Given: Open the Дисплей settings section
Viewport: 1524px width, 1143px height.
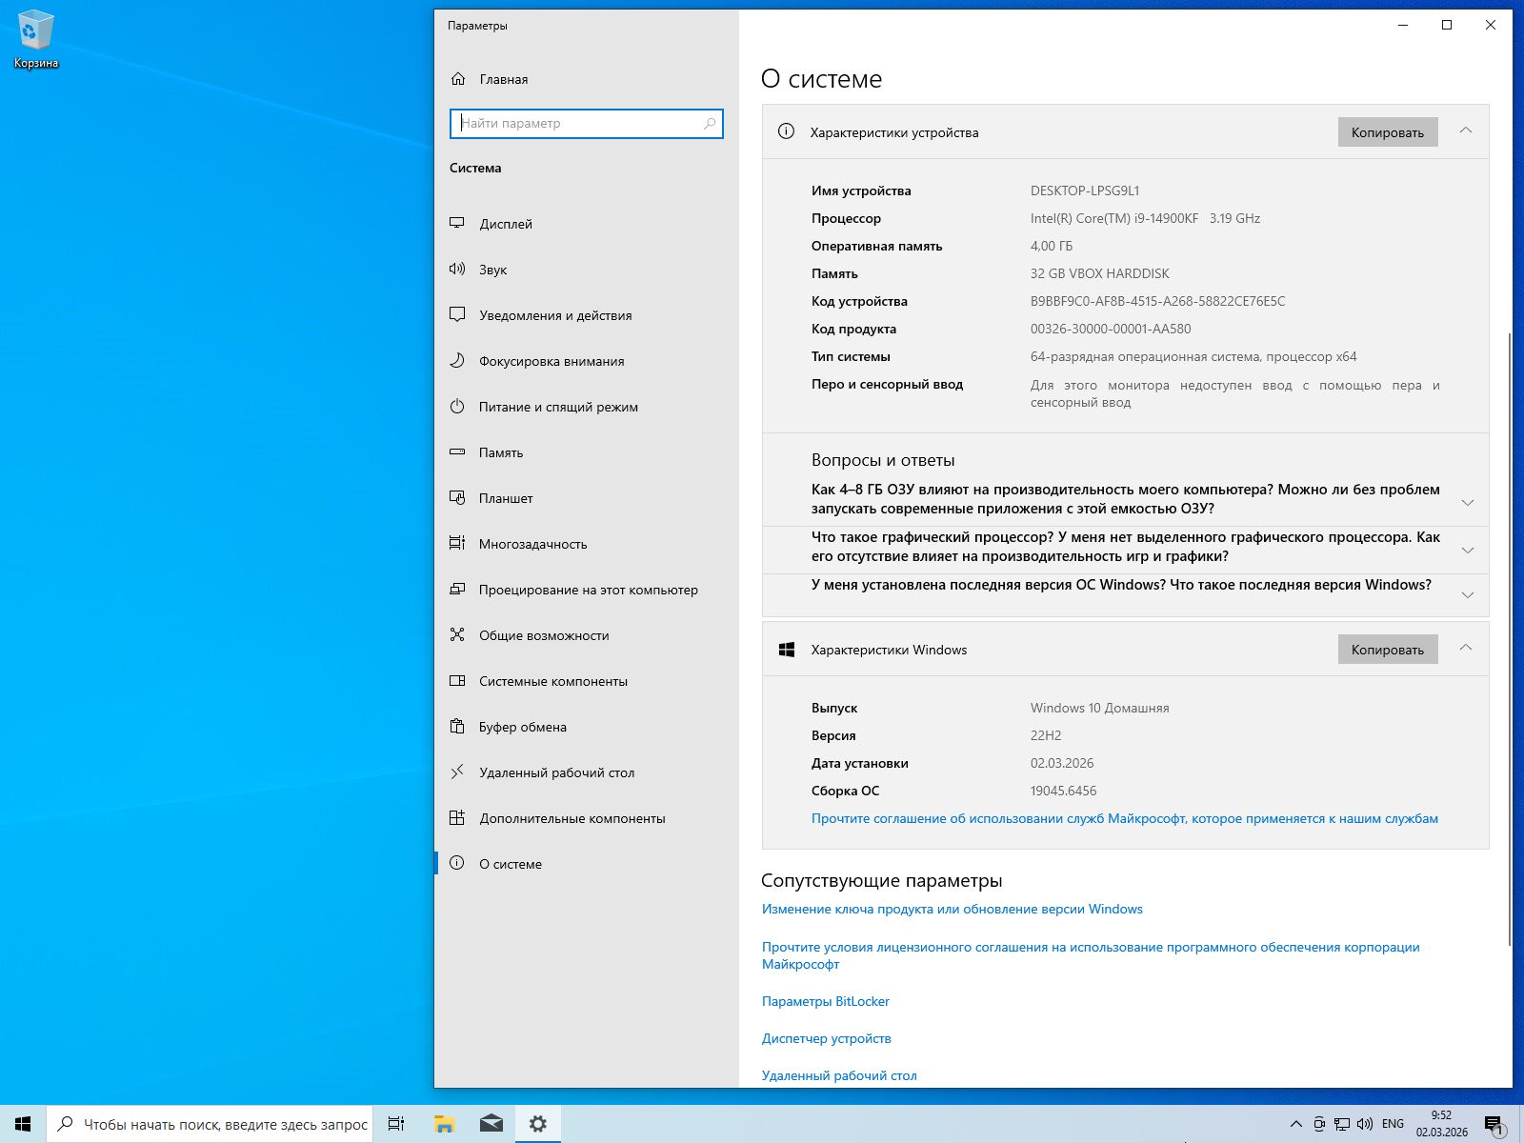Looking at the screenshot, I should click(x=506, y=224).
